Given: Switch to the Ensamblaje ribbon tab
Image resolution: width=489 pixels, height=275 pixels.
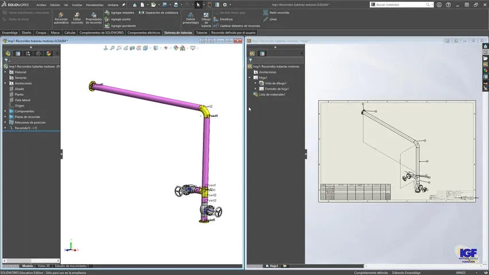Looking at the screenshot, I should pos(10,33).
